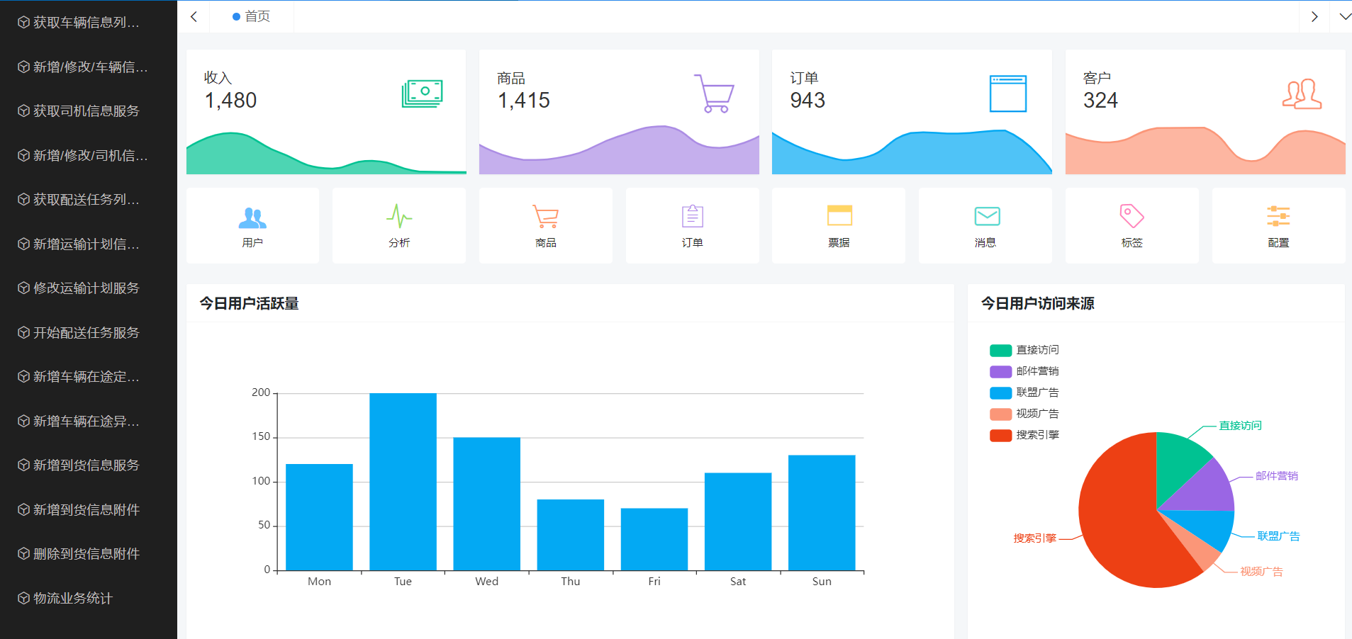Viewport: 1352px width, 639px height.
Task: Open 物流业务统计 in sidebar menu
Action: point(72,599)
